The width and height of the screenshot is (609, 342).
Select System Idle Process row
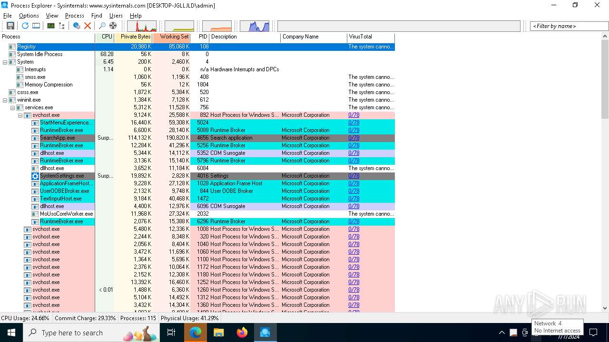coord(197,54)
